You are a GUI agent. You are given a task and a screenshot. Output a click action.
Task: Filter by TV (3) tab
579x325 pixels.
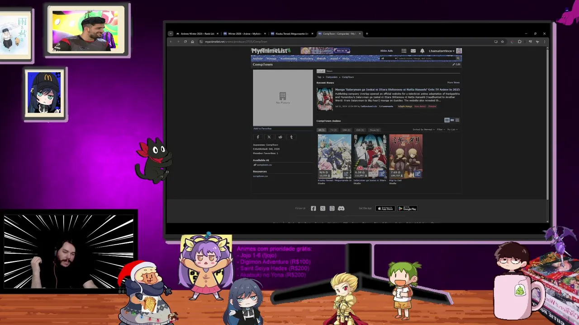pyautogui.click(x=333, y=130)
